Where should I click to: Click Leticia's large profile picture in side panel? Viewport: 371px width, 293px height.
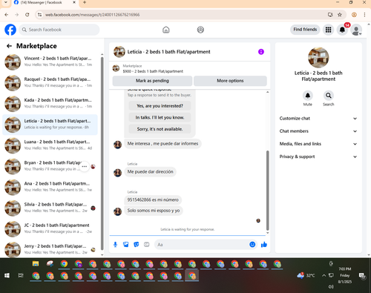coord(318,58)
